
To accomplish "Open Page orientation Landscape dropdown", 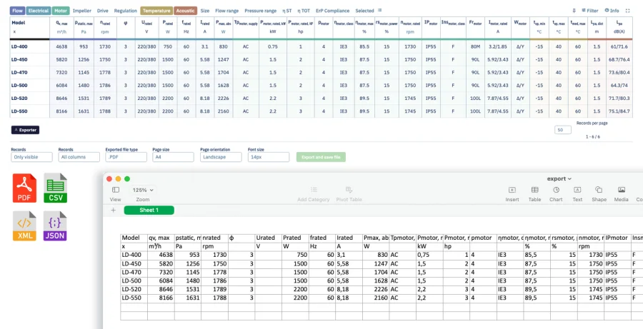I will (x=221, y=157).
